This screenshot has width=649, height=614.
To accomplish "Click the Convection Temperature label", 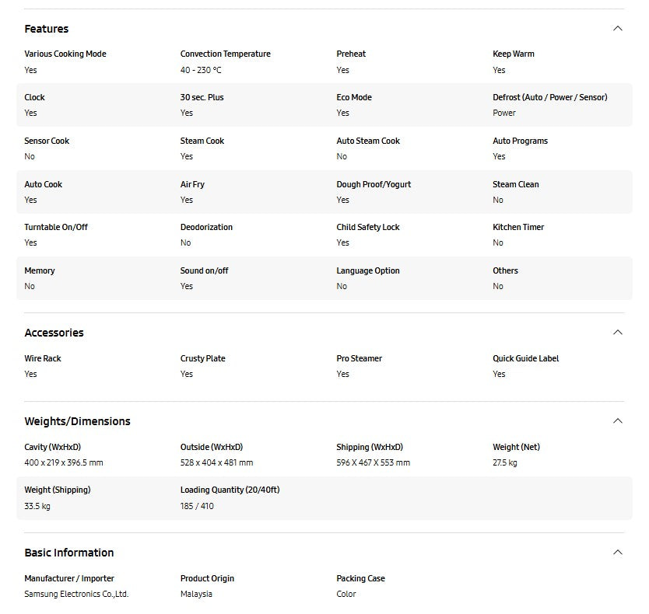I will (225, 54).
